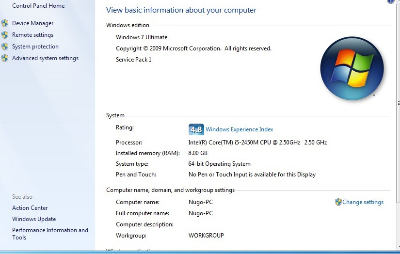
Task: Click the shield icon beside System protection
Action: 4,47
